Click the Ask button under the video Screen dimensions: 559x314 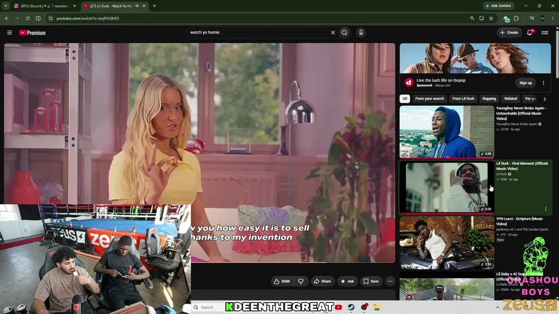(x=347, y=281)
